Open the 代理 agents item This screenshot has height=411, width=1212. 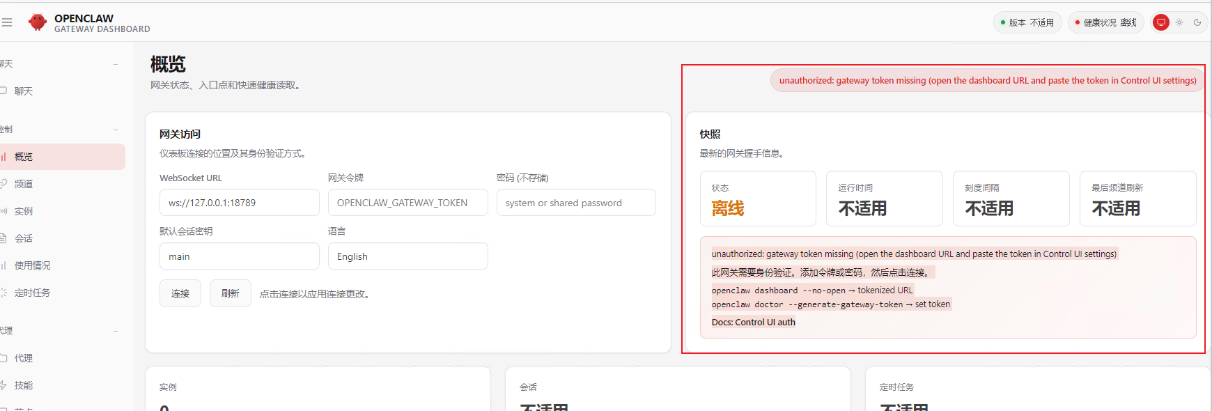coord(63,358)
